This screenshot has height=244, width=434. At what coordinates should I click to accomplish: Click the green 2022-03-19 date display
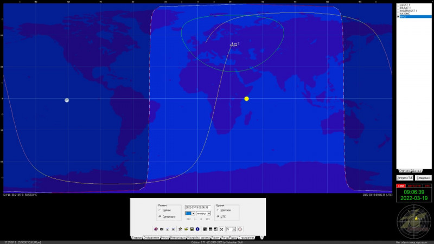pos(414,198)
